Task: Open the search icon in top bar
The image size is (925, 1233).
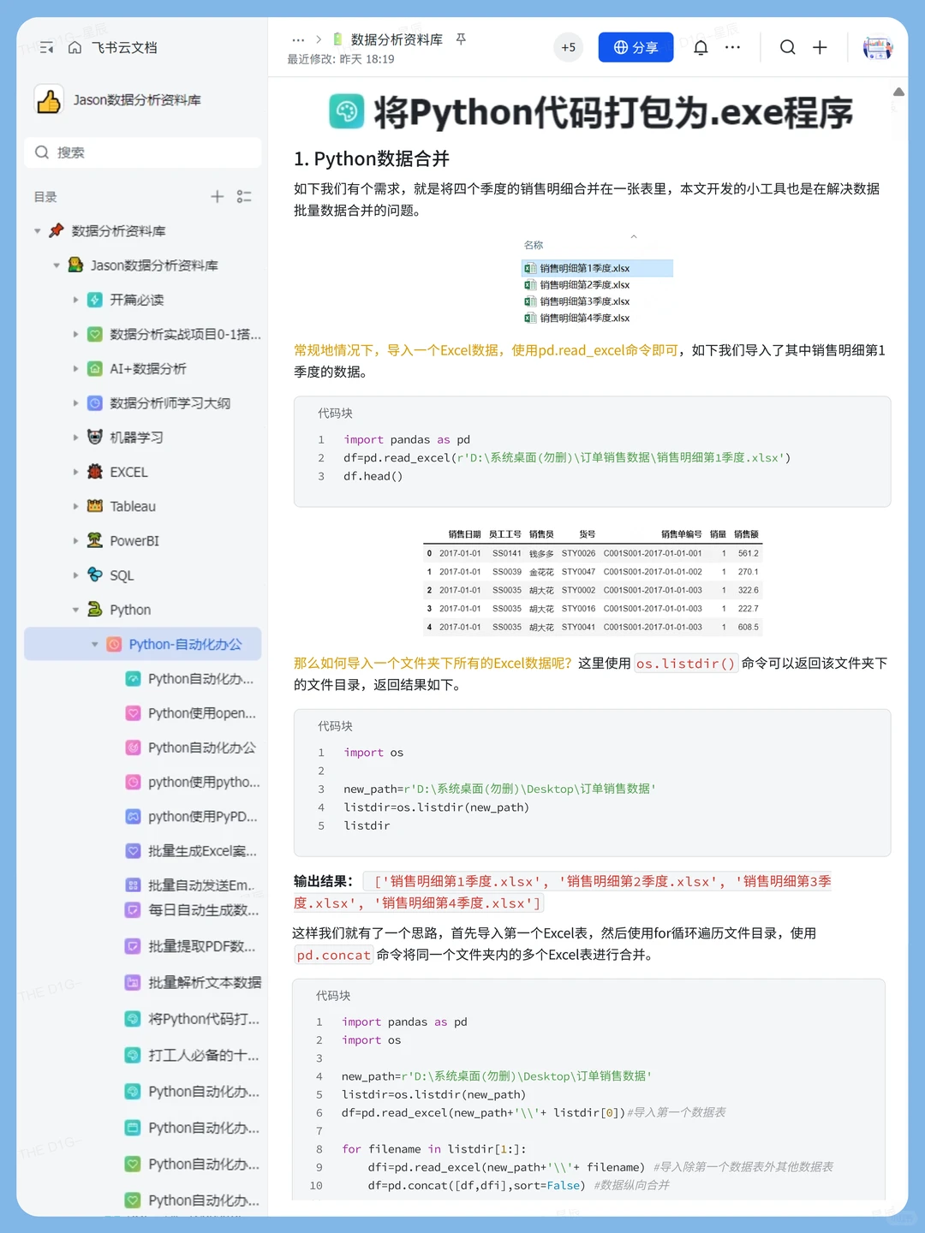Action: pos(787,48)
